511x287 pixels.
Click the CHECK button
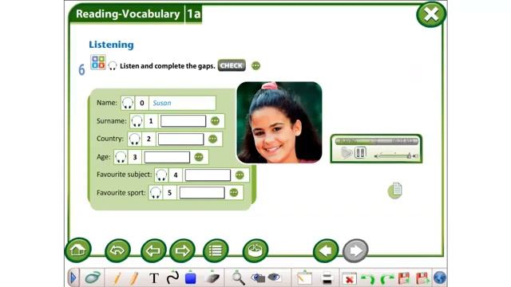point(232,65)
